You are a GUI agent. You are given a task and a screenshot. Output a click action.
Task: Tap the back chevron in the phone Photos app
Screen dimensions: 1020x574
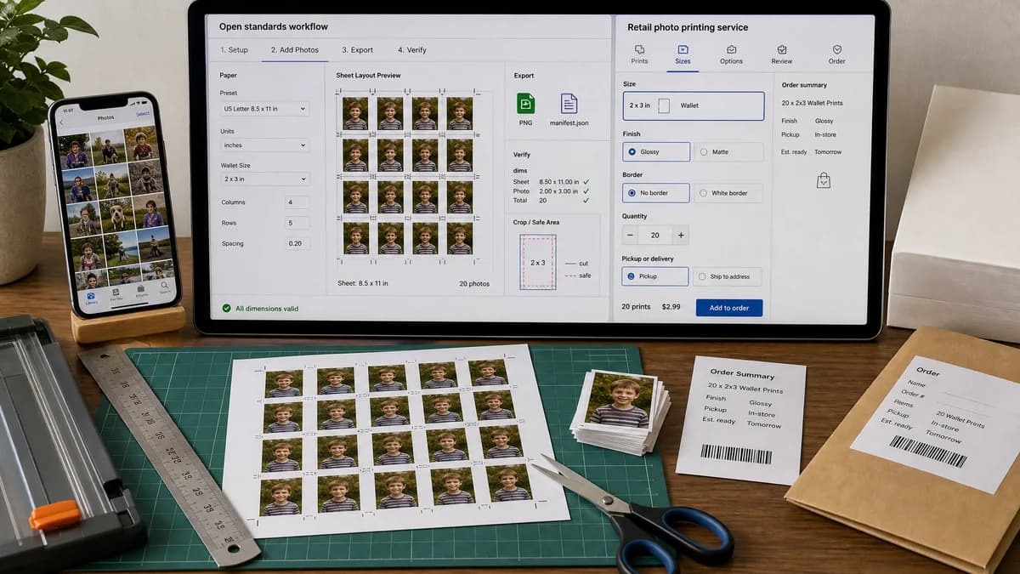(61, 122)
